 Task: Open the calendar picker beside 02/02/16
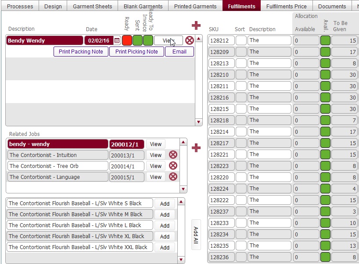coord(117,40)
